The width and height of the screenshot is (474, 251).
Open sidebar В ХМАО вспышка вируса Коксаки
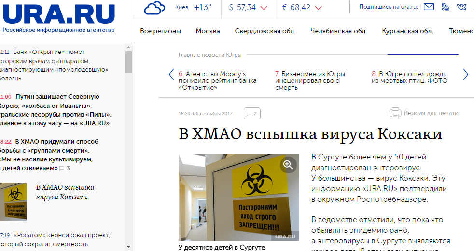(65, 192)
